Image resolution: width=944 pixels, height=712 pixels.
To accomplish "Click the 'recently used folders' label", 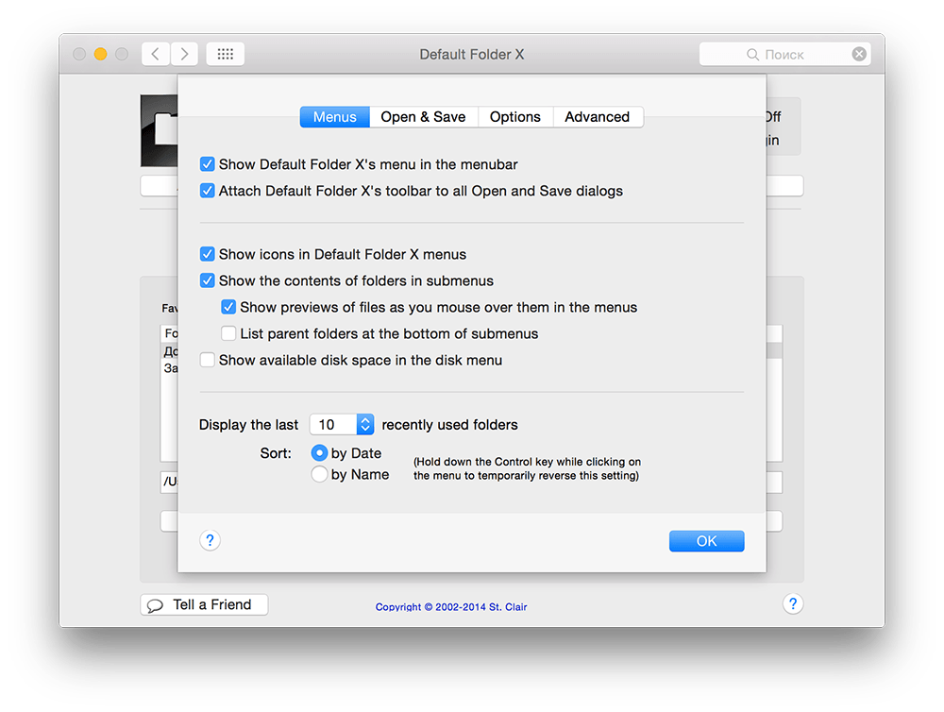I will coord(449,425).
